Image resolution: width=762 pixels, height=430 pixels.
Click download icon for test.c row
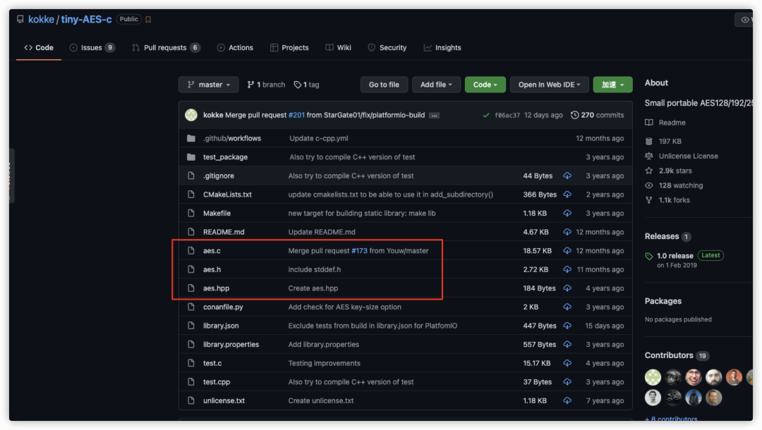tap(567, 363)
